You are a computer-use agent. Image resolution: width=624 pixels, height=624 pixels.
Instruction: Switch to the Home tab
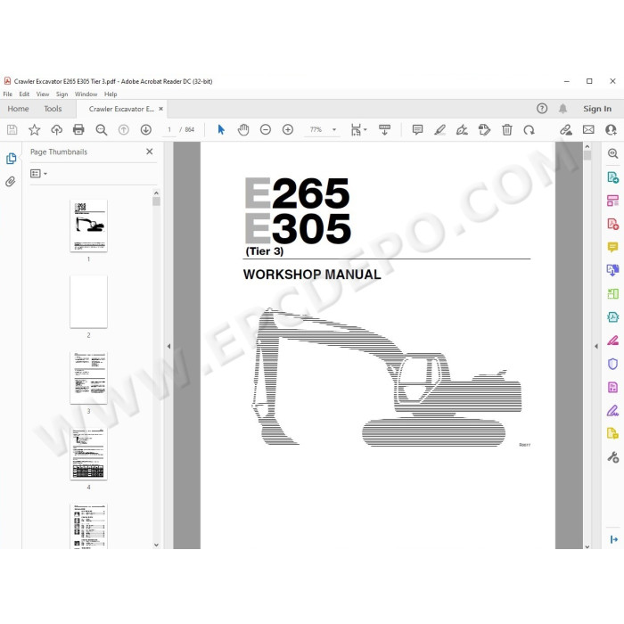point(19,109)
